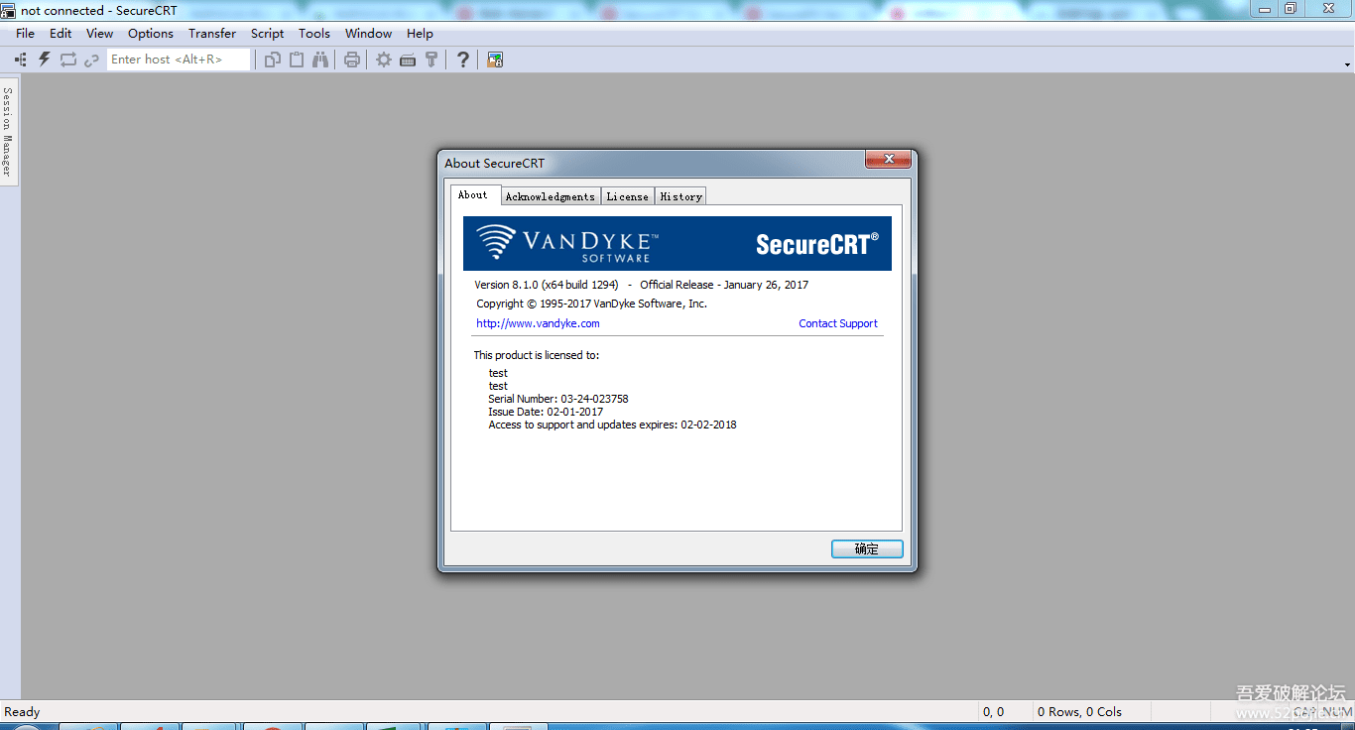Open Session Options gear icon
1355x730 pixels.
coord(384,60)
